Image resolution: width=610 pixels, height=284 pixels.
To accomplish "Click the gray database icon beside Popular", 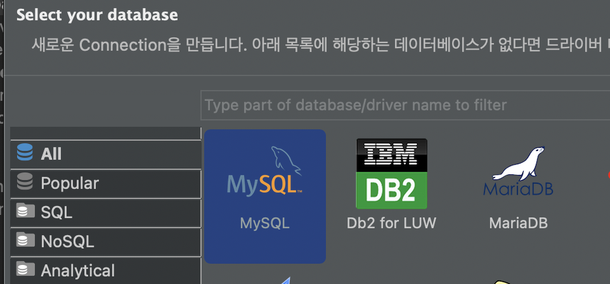I will [25, 181].
